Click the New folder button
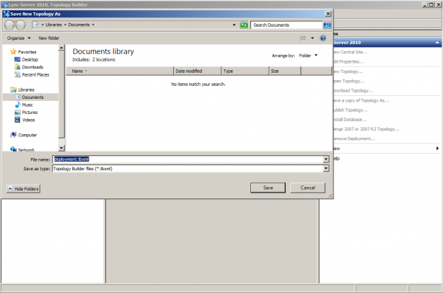Screen dimensions: 443x293 (49, 38)
